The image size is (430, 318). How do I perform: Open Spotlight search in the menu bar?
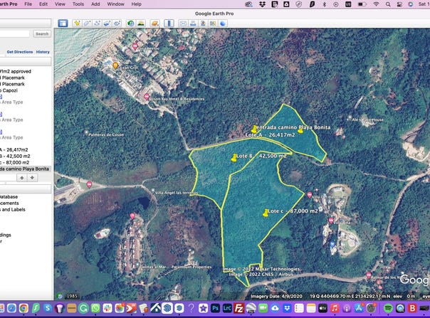[x=388, y=4]
